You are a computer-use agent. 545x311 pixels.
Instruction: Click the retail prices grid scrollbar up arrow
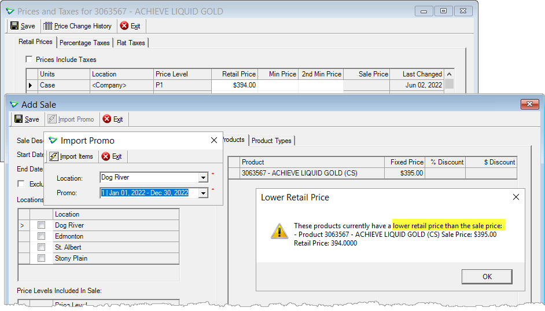point(449,74)
